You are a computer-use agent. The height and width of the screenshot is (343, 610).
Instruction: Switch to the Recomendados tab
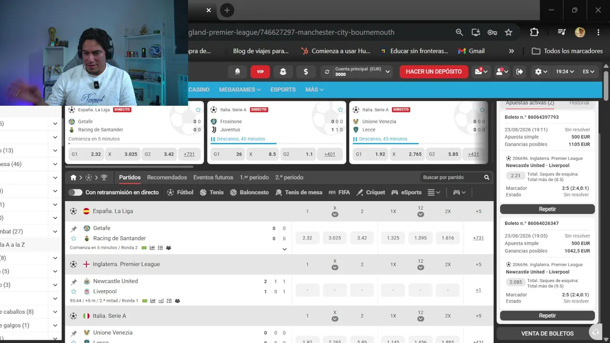point(167,177)
